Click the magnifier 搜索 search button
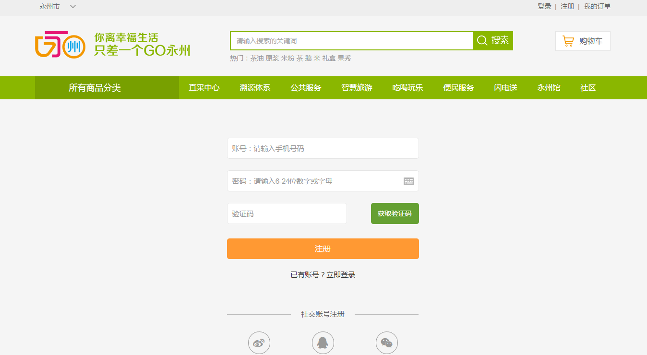The height and width of the screenshot is (355, 647). pos(493,41)
